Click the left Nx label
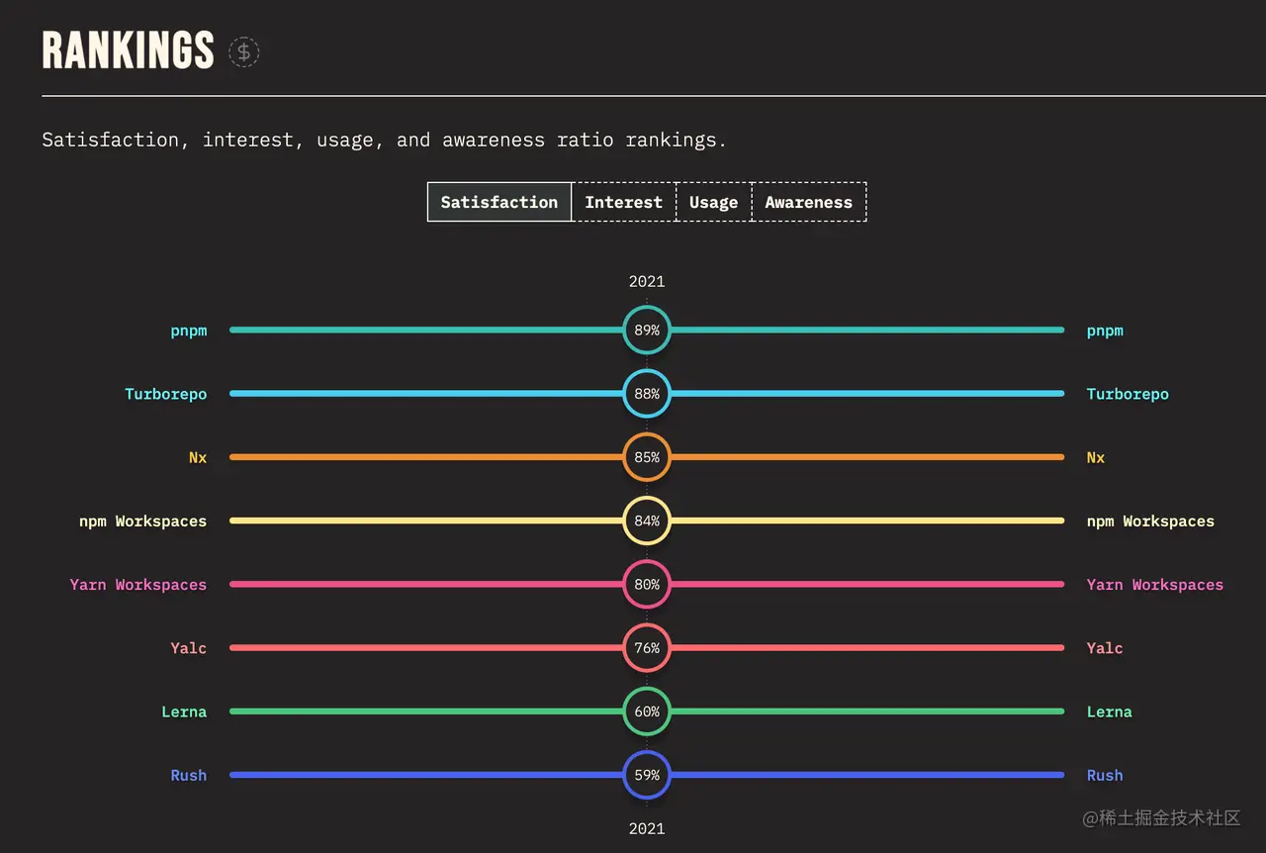 (198, 457)
